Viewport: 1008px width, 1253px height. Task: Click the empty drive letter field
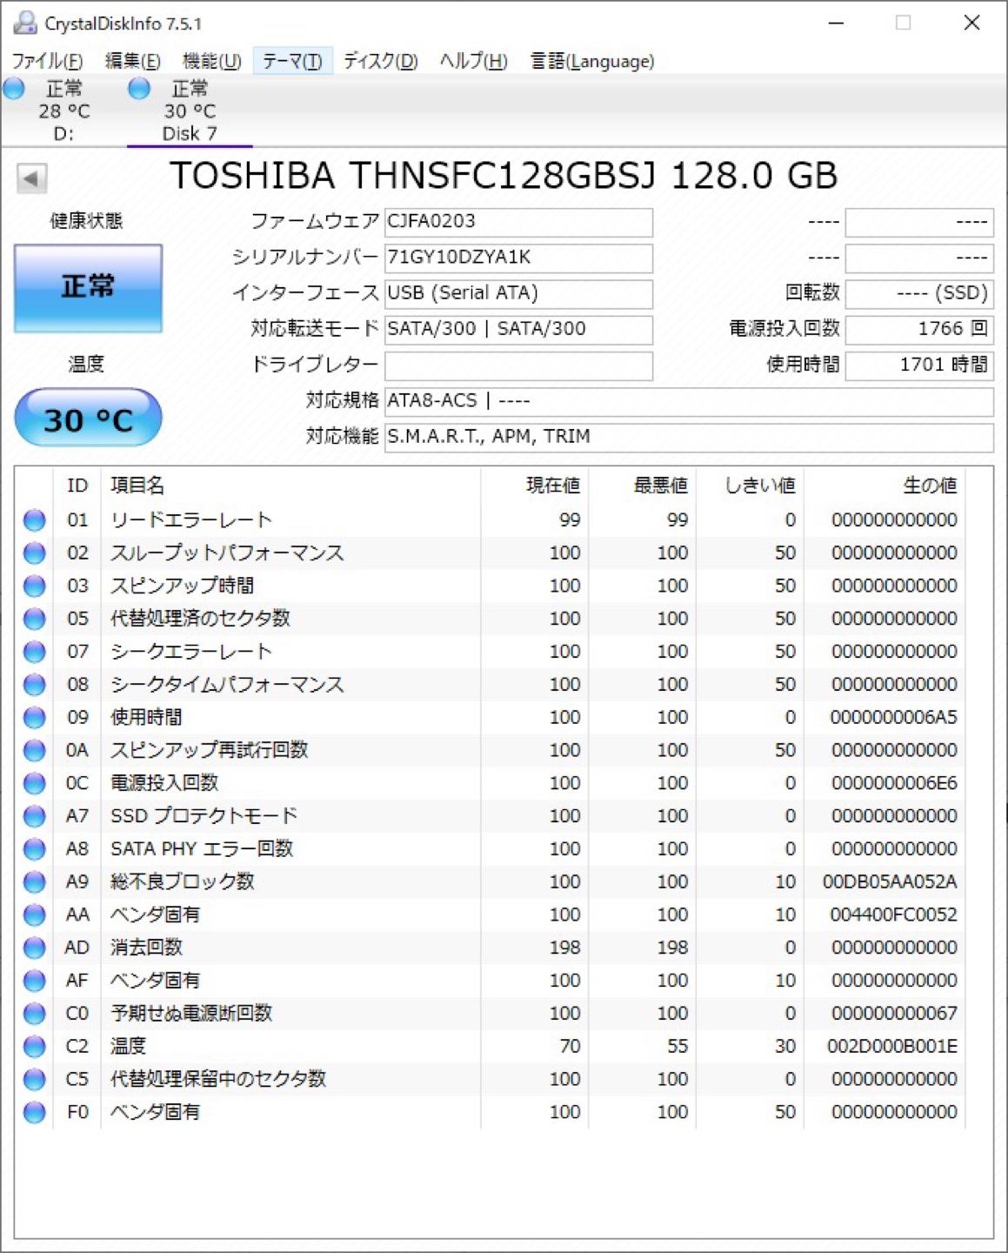click(518, 365)
